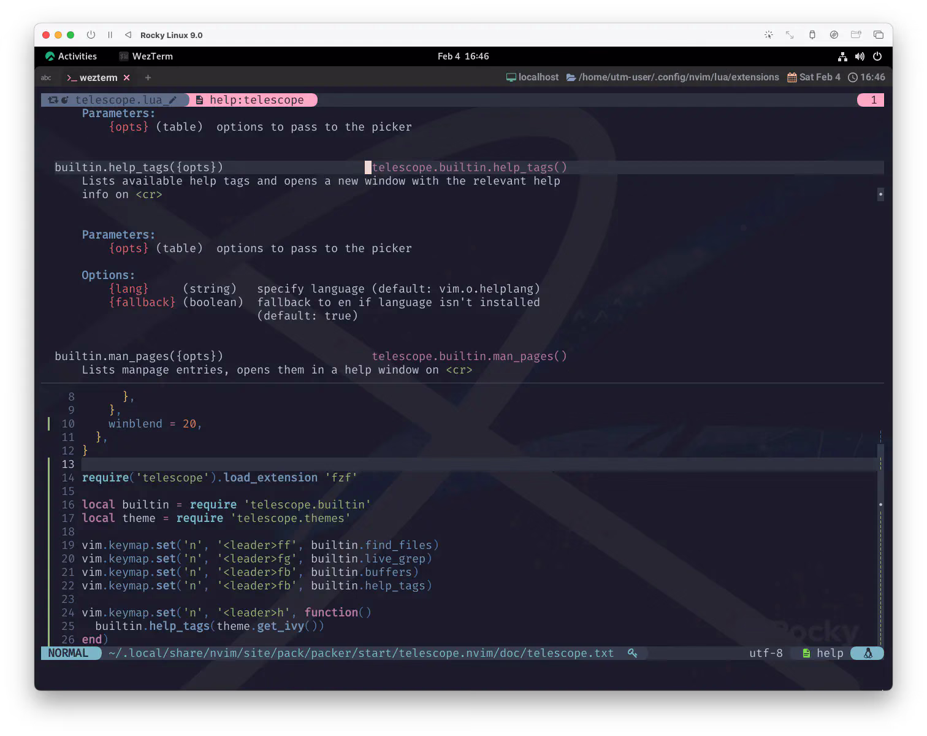
Task: Click the folder icon before the nvim path
Action: coord(571,77)
